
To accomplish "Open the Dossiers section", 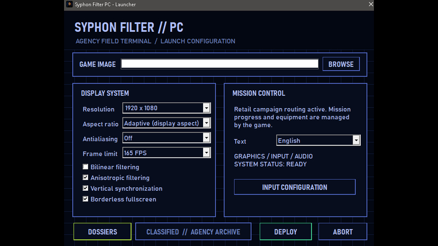I will pos(102,231).
